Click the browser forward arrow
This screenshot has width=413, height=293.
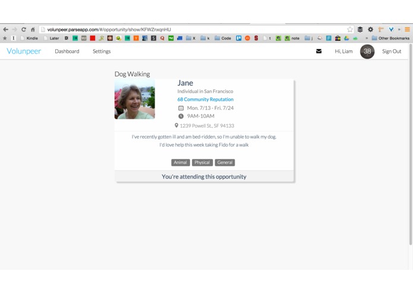(x=14, y=30)
